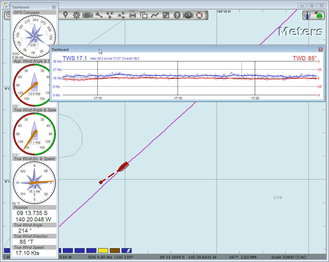Select the yellow chart bar key
The height and width of the screenshot is (262, 329).
coord(103,251)
